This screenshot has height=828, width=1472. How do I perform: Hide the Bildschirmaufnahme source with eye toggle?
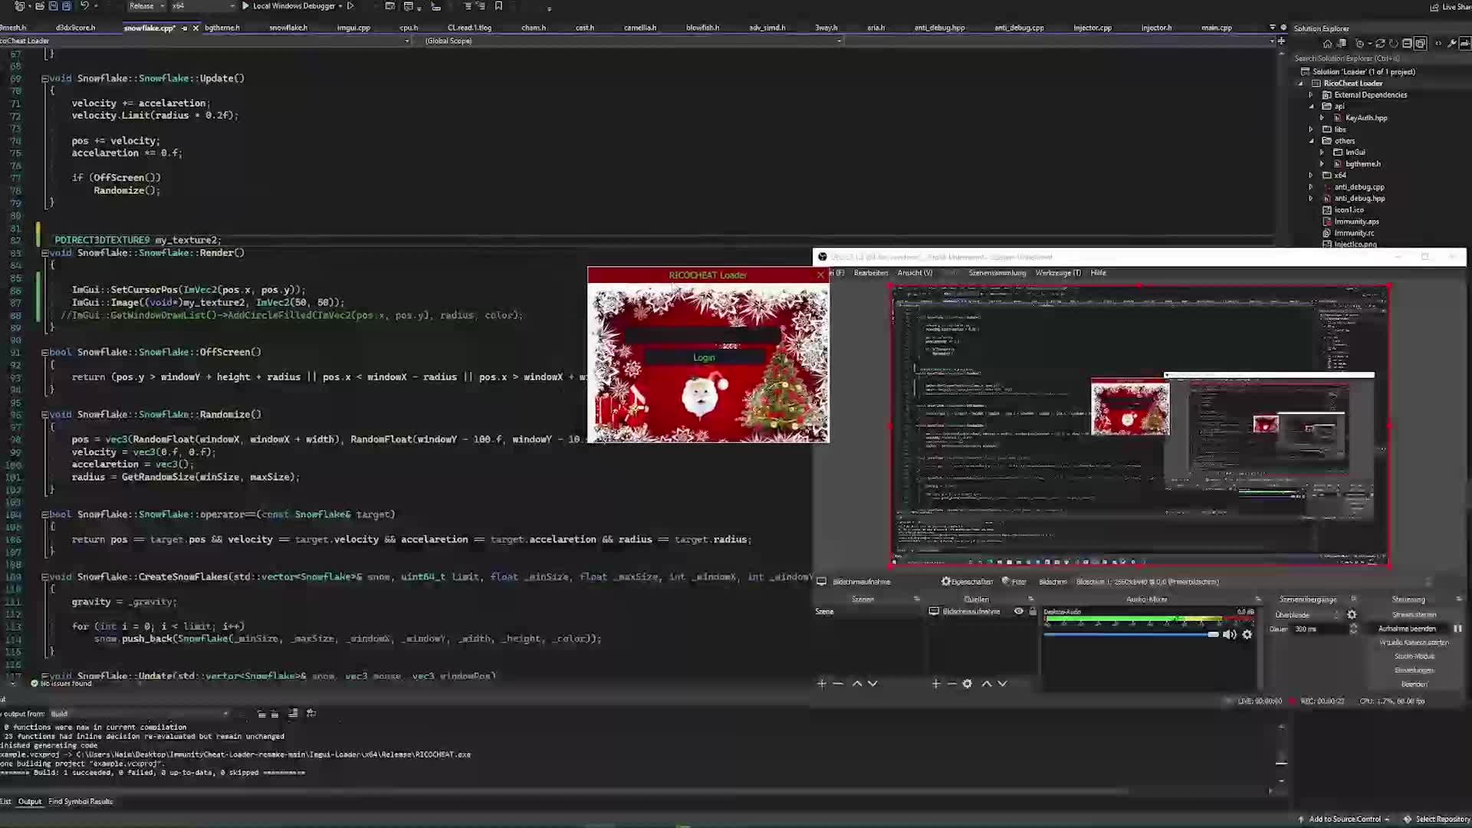[x=1020, y=611]
